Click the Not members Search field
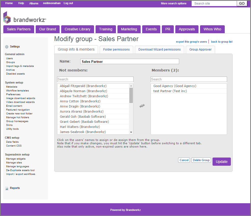Viewport: 251px width, 216px height. [x=95, y=79]
